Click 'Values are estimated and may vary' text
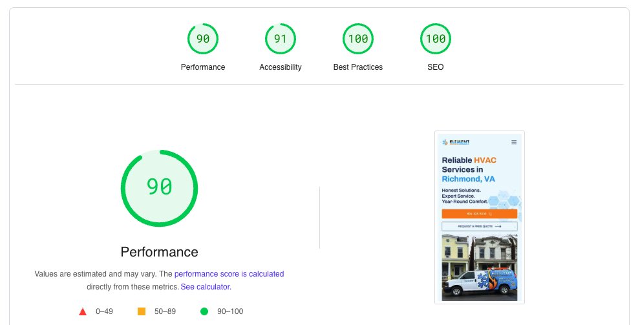The image size is (638, 325). click(x=95, y=274)
